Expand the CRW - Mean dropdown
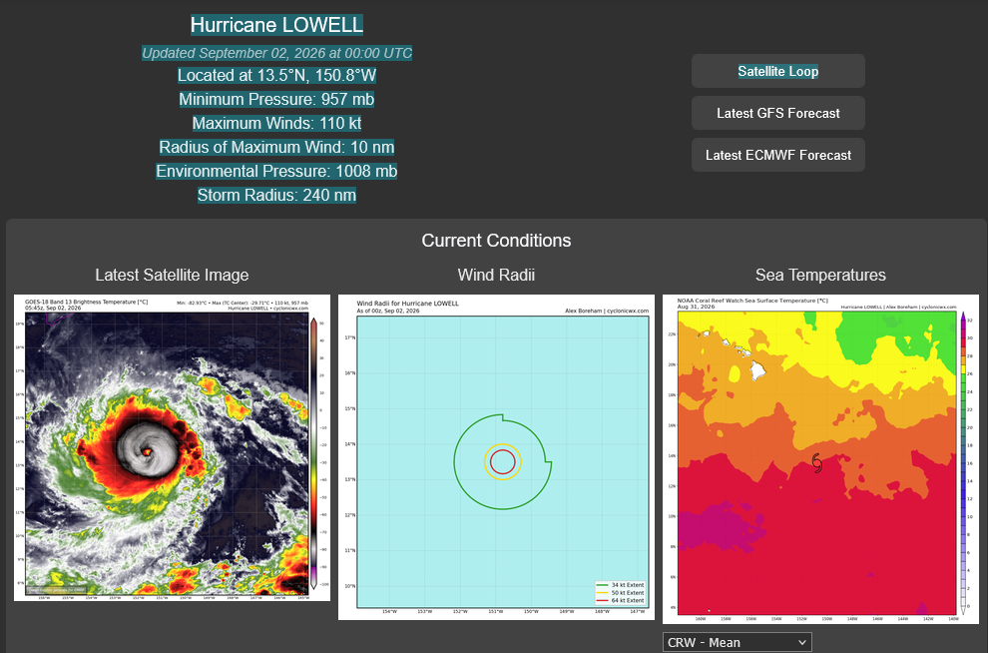 737,642
